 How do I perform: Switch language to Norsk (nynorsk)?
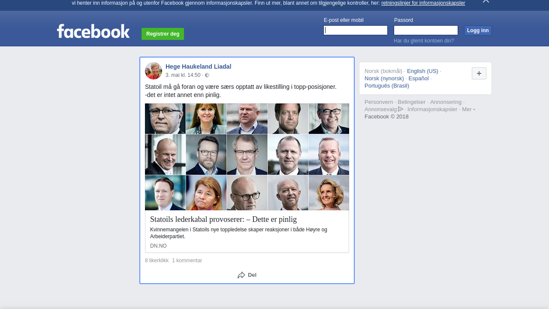click(x=384, y=79)
